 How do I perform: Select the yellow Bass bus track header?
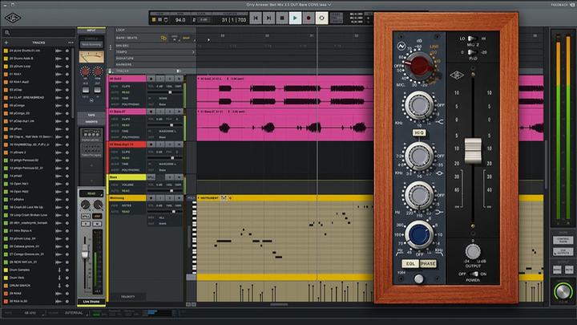(x=127, y=177)
